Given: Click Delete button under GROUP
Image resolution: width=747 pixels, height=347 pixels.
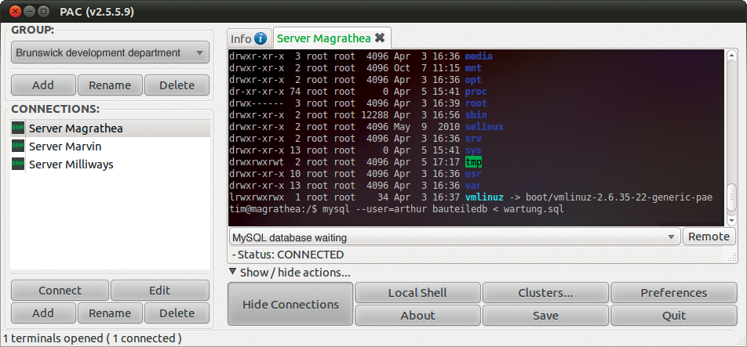Looking at the screenshot, I should pos(177,85).
